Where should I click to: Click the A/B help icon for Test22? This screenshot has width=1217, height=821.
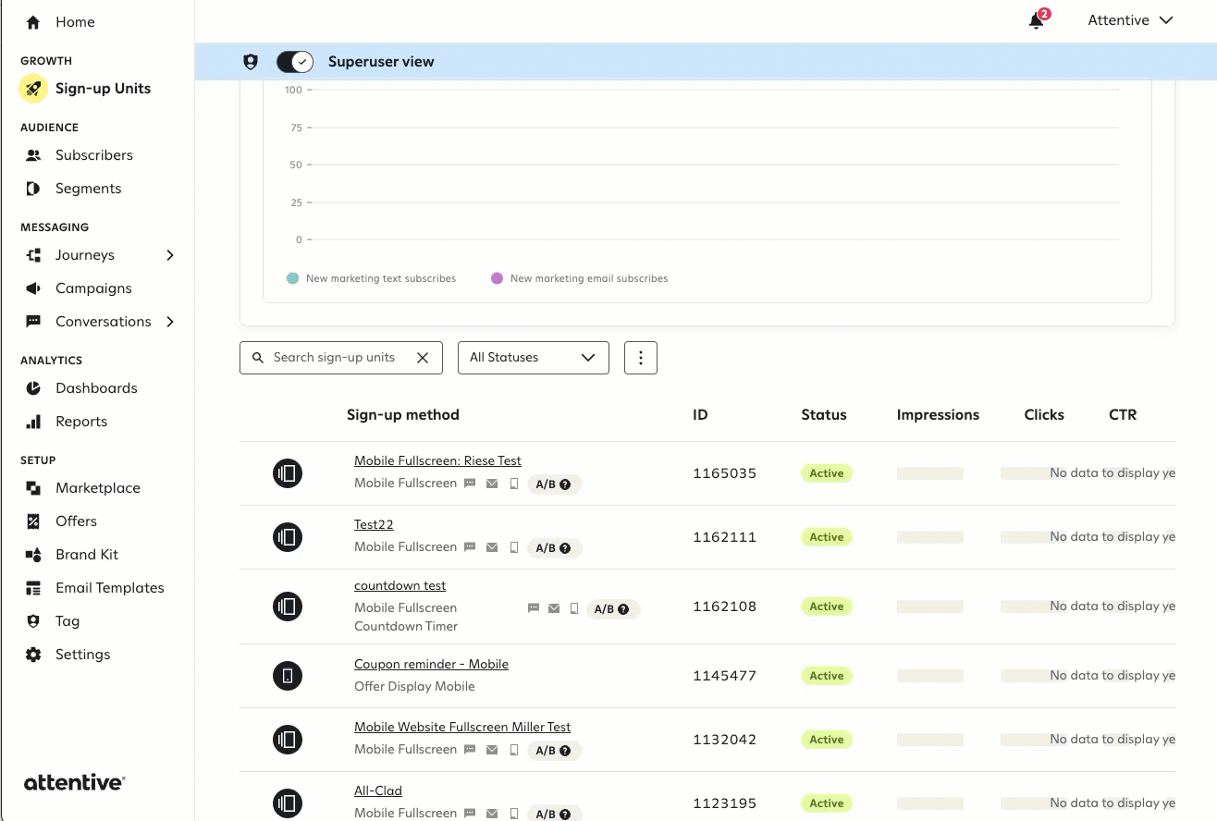pyautogui.click(x=564, y=548)
